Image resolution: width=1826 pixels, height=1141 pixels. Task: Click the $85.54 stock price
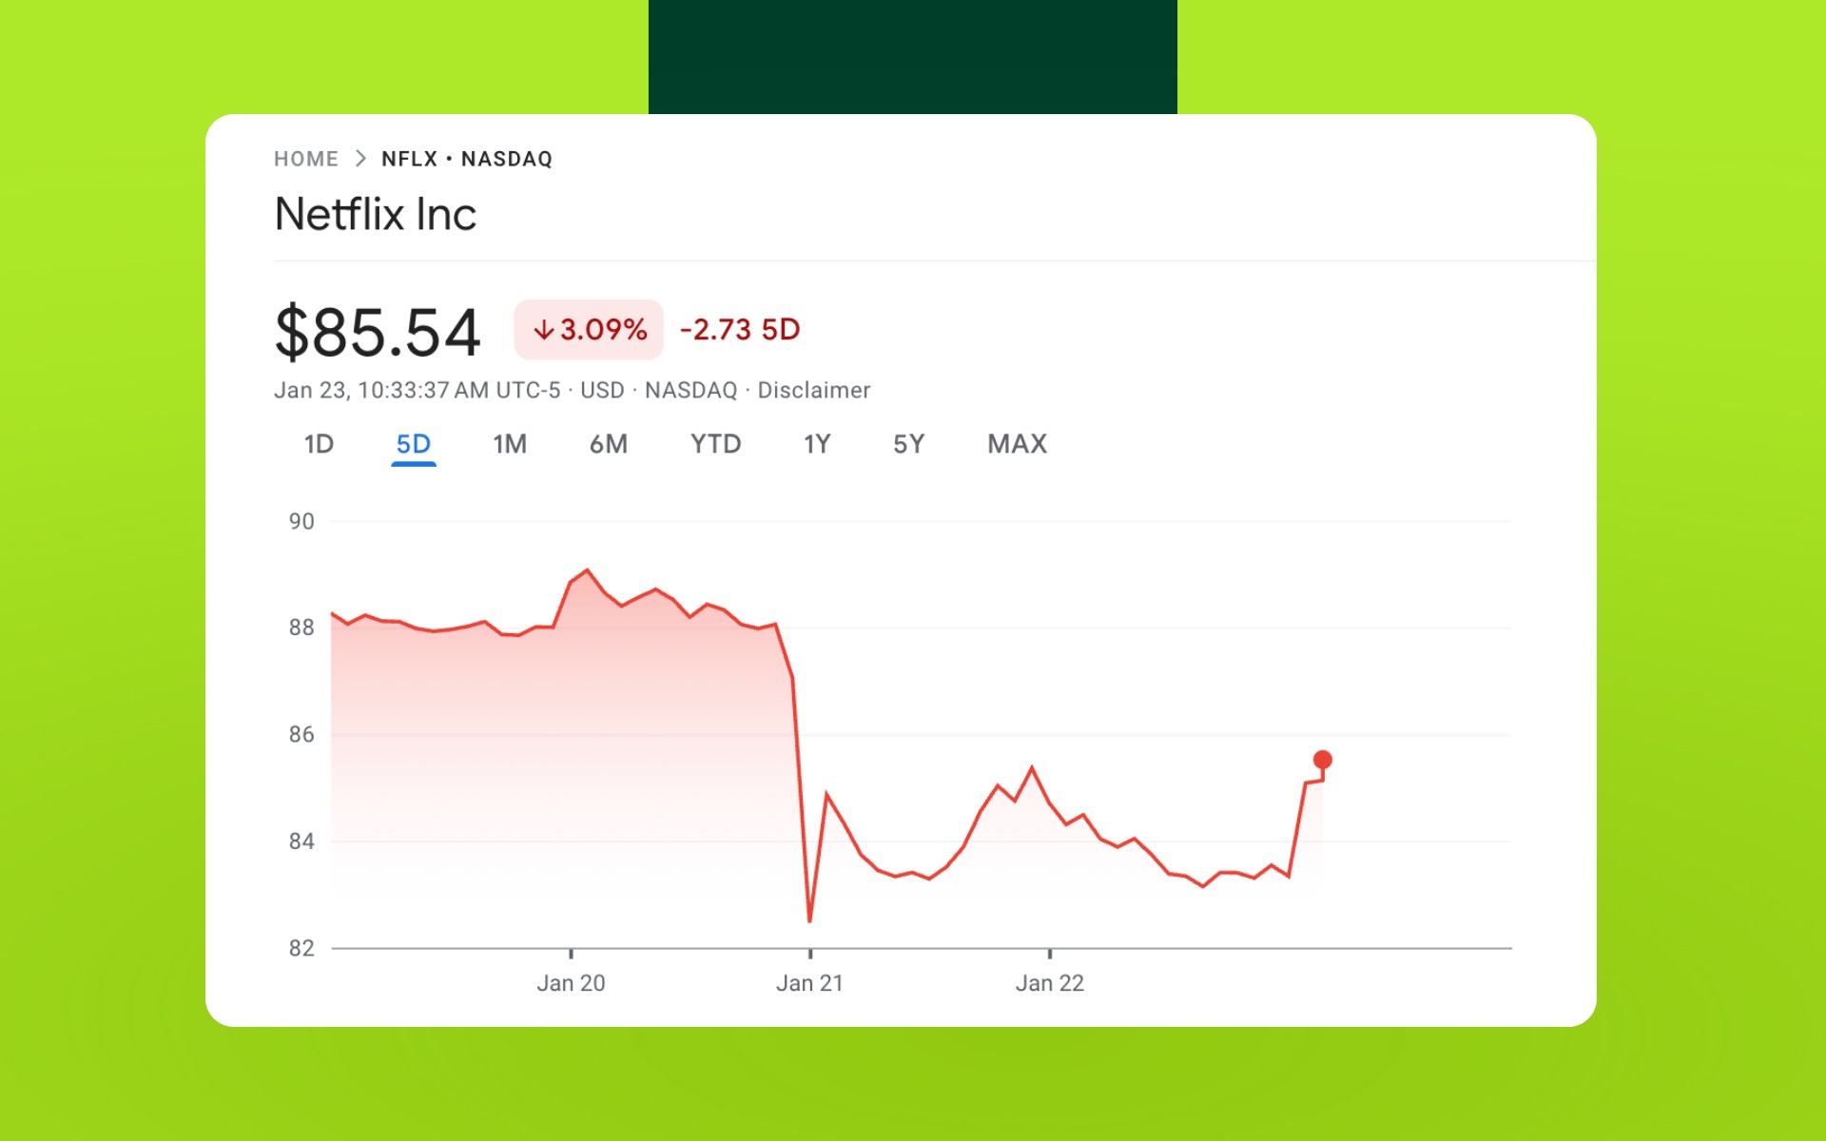(x=377, y=333)
